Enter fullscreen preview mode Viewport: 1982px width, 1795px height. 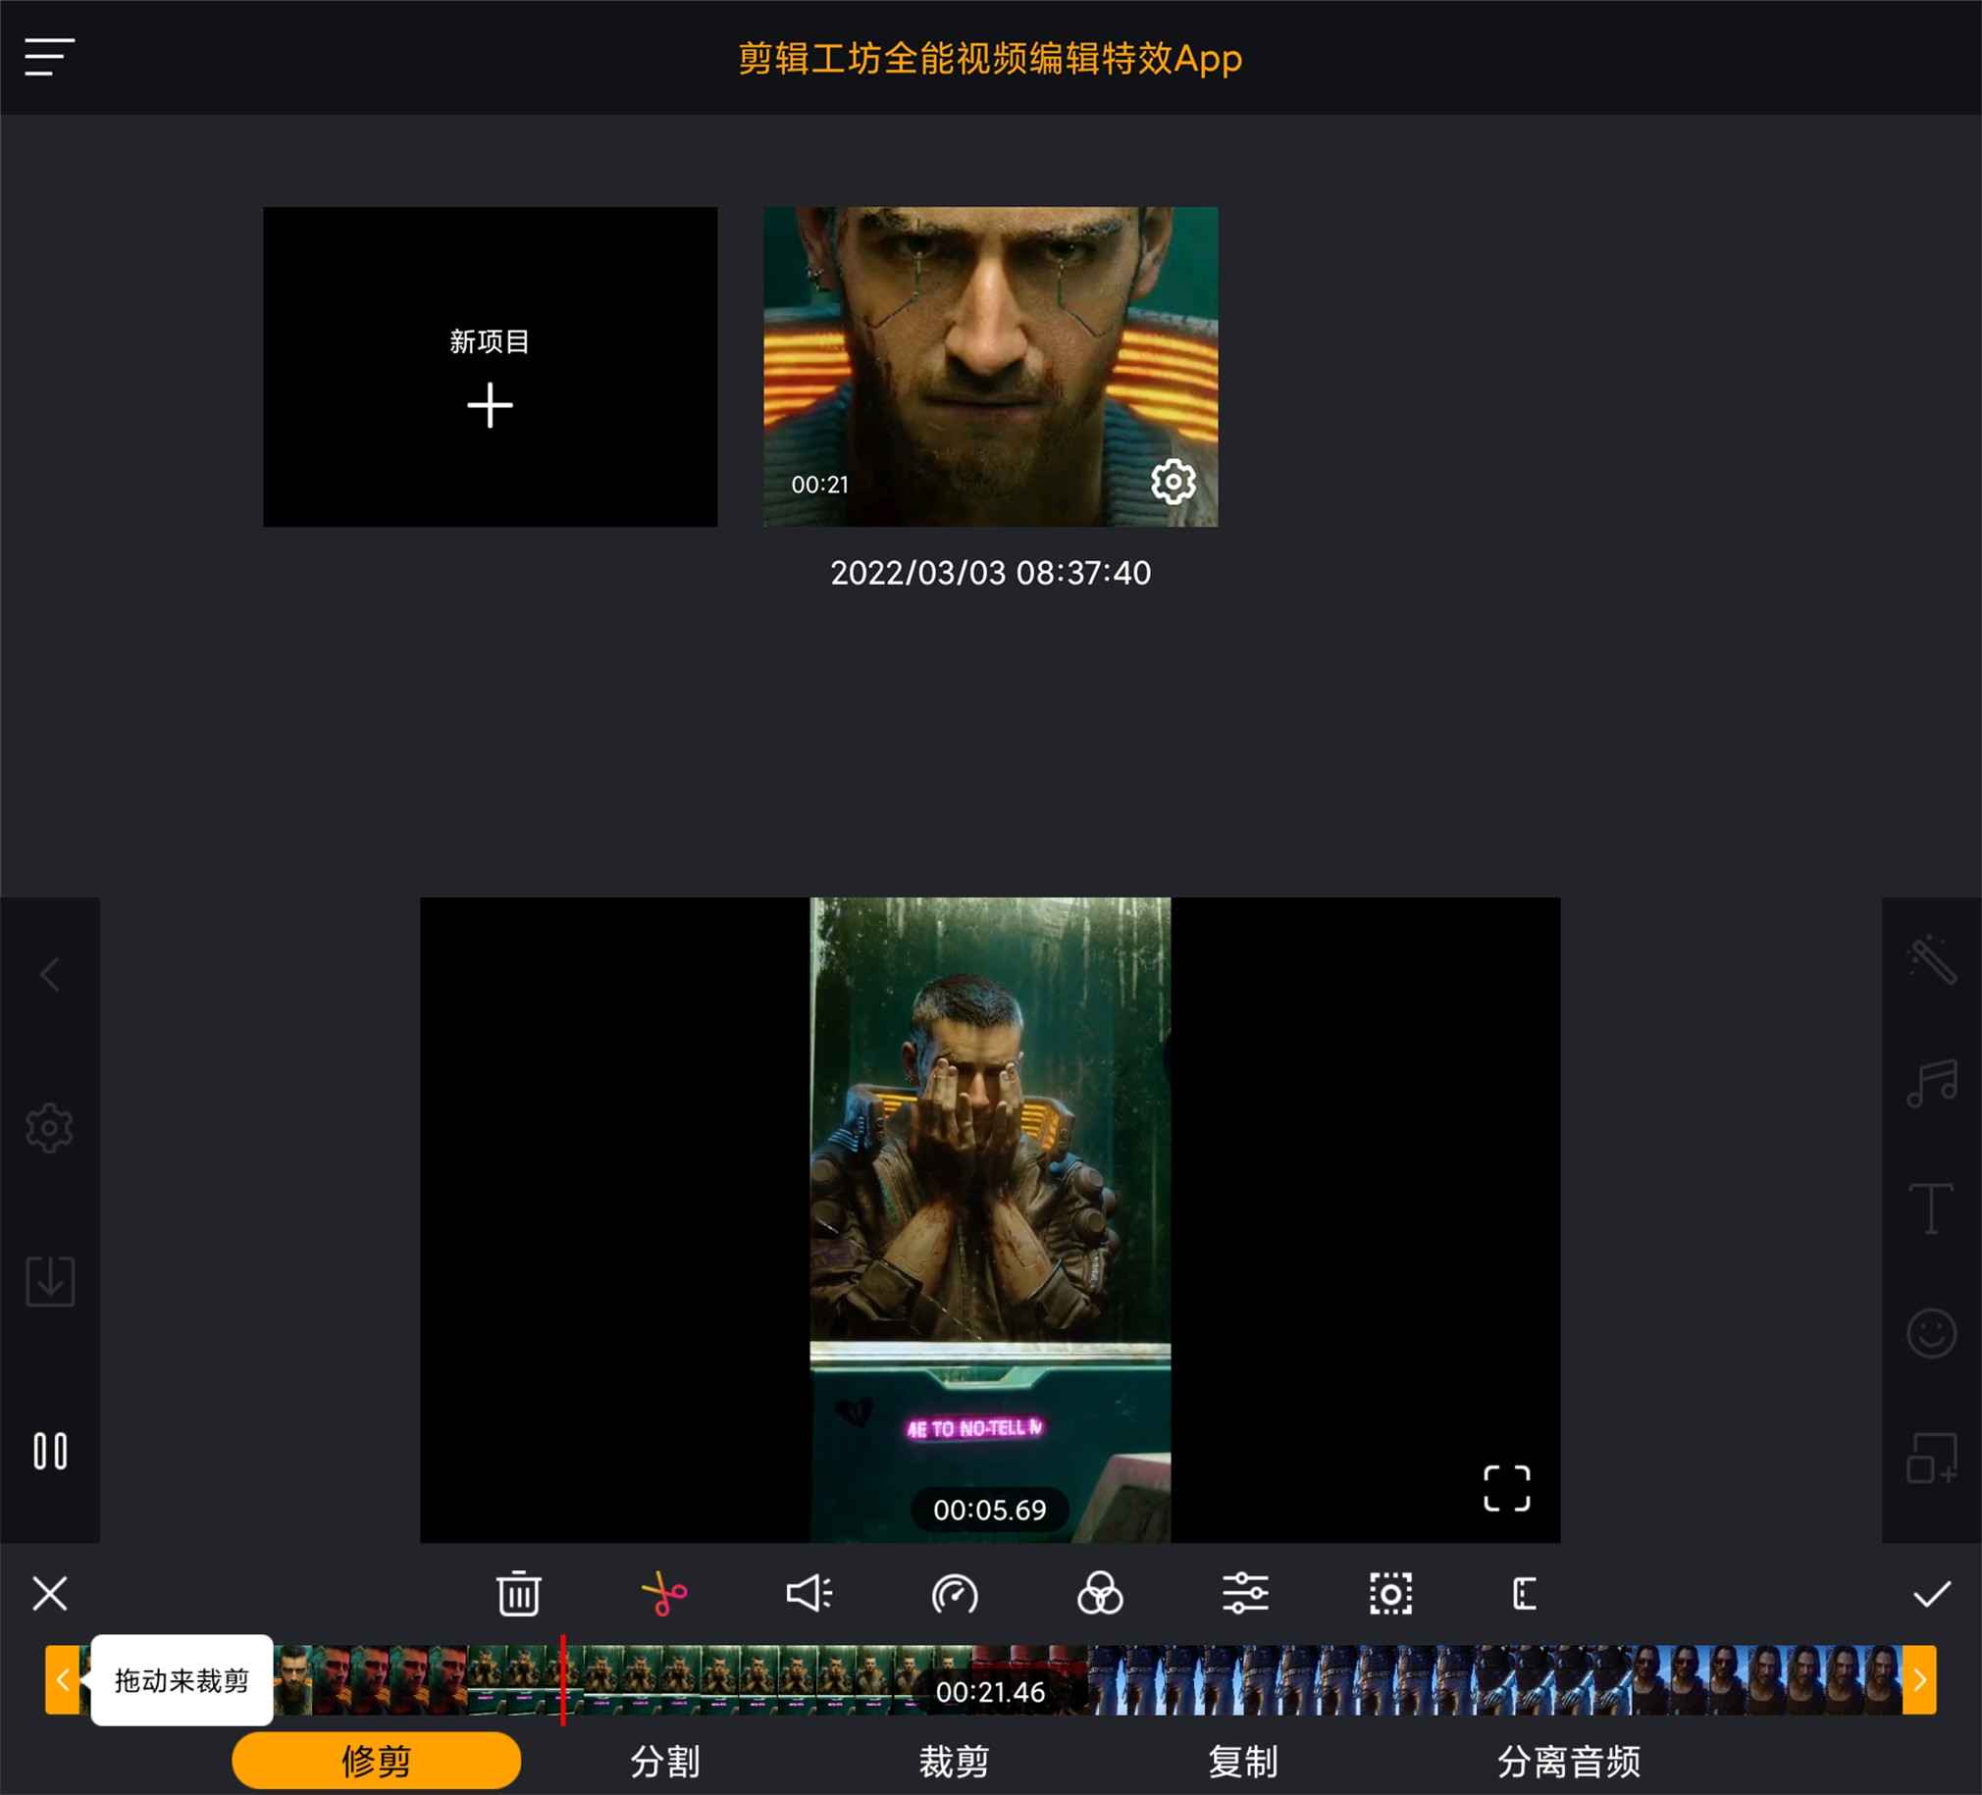pyautogui.click(x=1506, y=1488)
